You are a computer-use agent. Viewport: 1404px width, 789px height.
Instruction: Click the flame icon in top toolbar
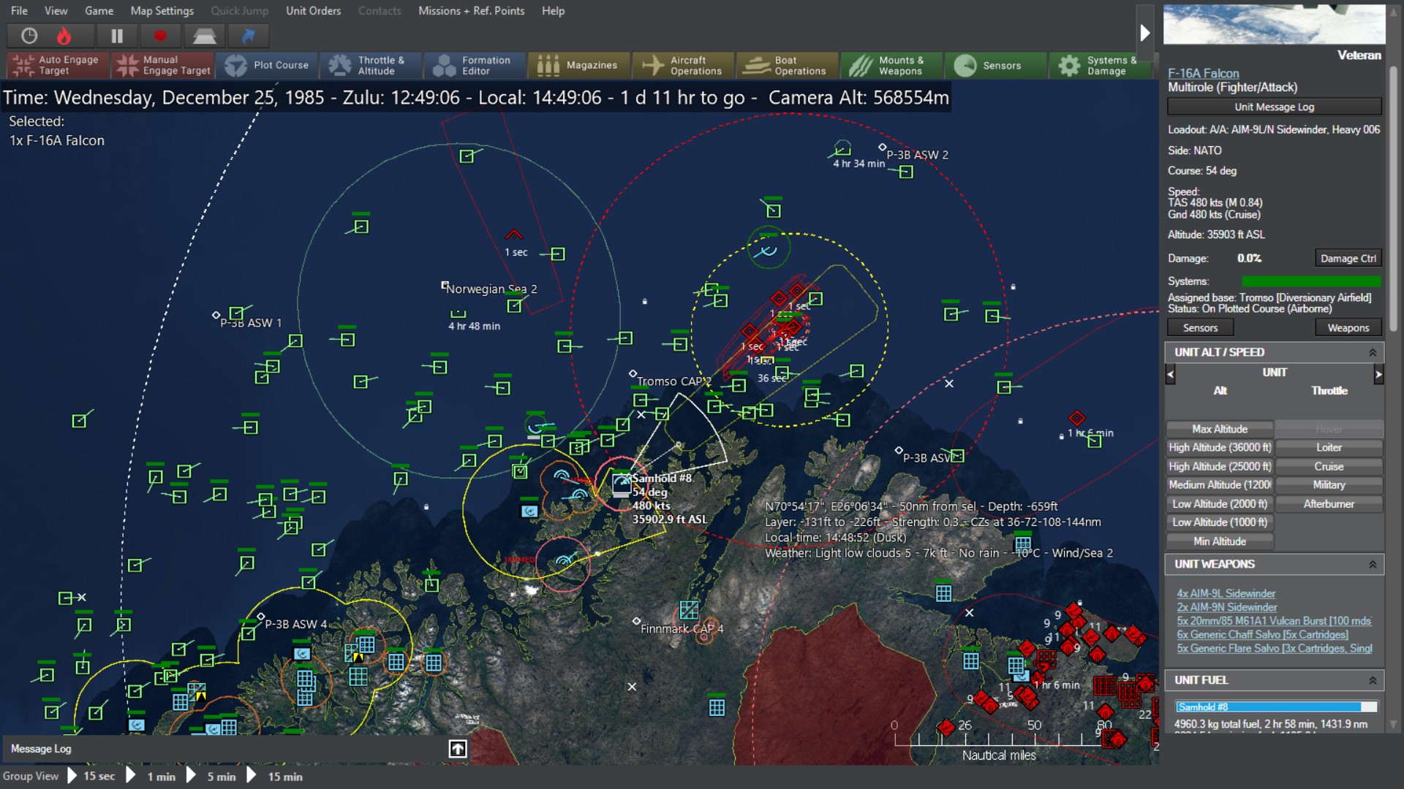coord(64,36)
